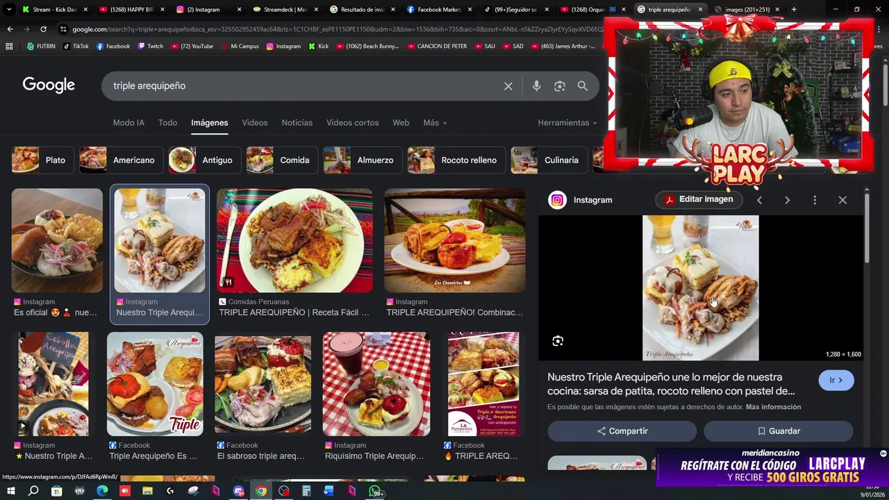
Task: Open Comidas Peruanas recipe image thumbnail
Action: pos(294,240)
